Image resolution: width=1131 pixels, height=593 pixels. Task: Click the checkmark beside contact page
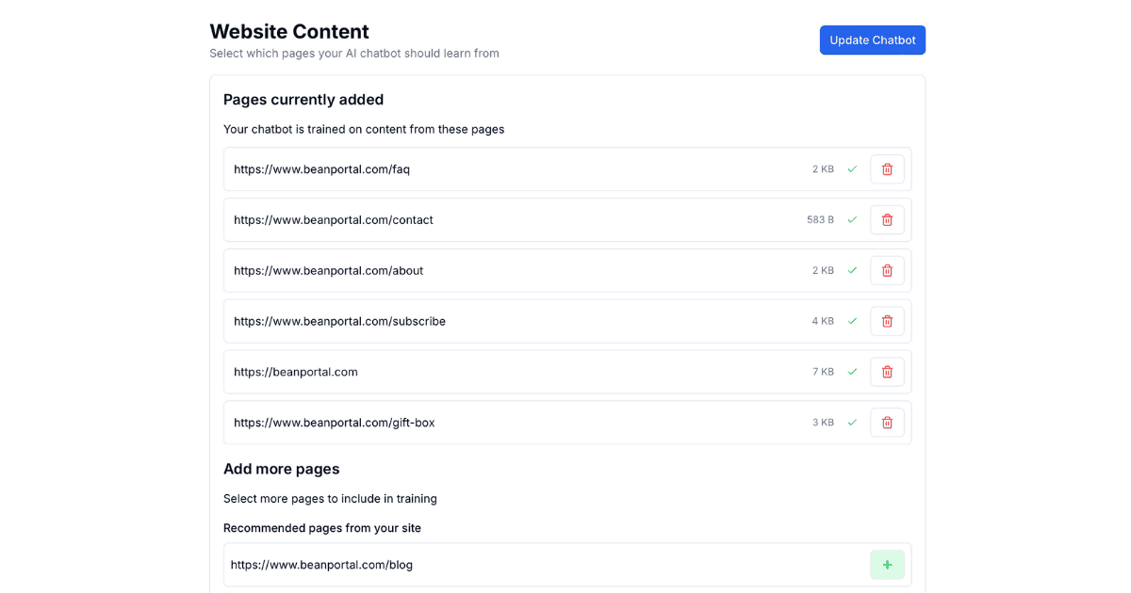852,220
